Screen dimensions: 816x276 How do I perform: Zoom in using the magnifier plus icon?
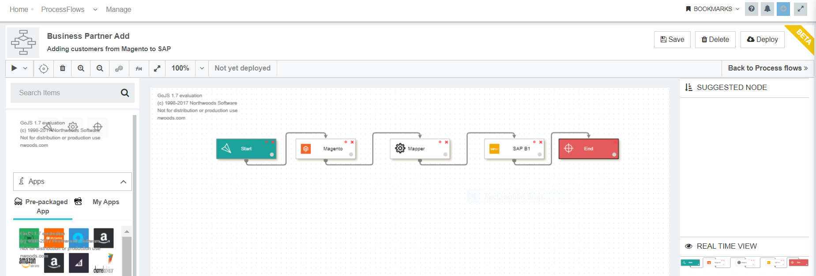81,68
